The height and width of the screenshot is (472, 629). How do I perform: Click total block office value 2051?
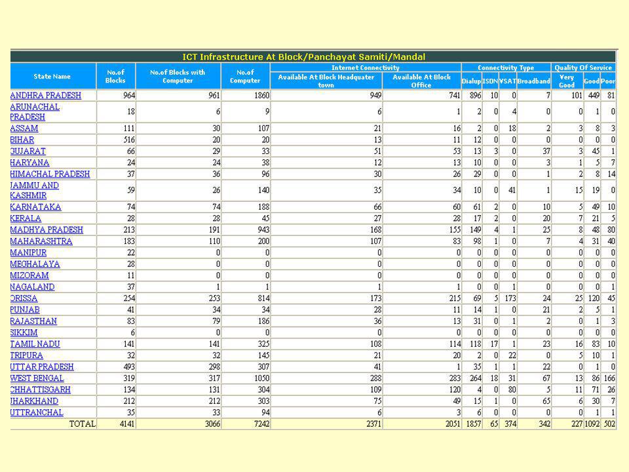453,424
